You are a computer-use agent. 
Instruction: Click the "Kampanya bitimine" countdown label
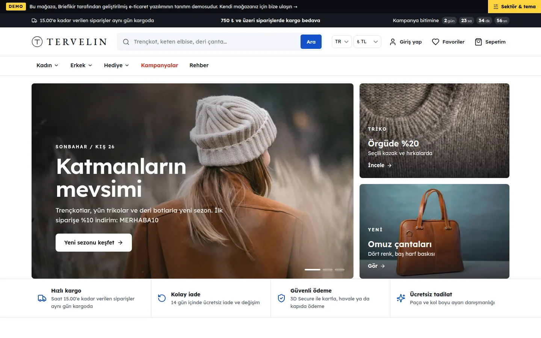pyautogui.click(x=416, y=21)
